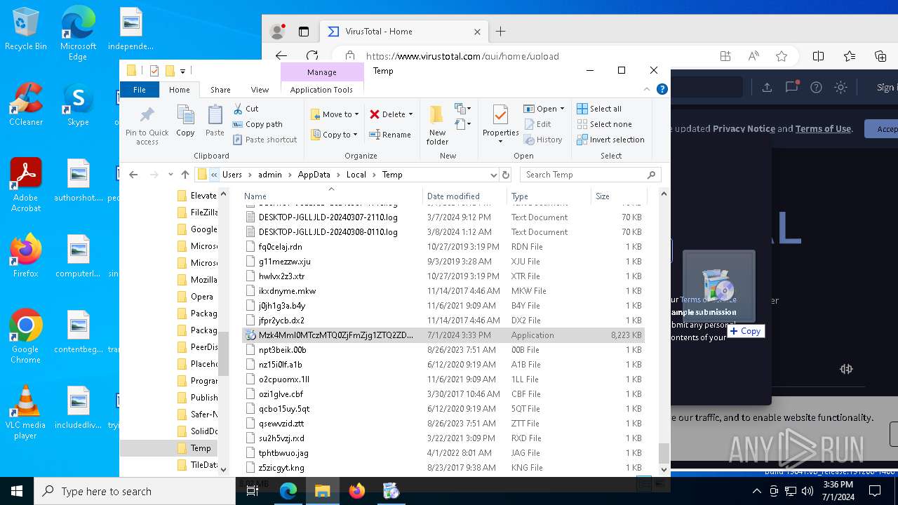
Task: Click Paste shortcut in ribbon
Action: (264, 140)
